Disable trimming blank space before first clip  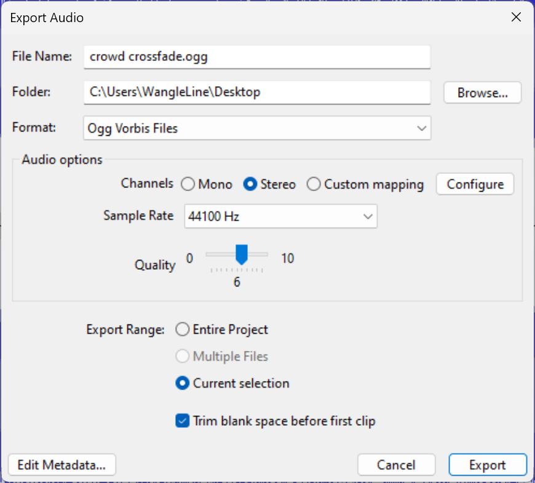182,420
